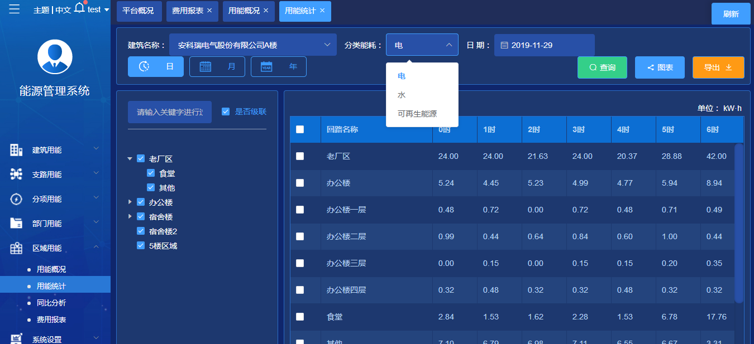Screen dimensions: 754x344
Task: Open 同比分析 in the sidebar
Action: coord(51,303)
